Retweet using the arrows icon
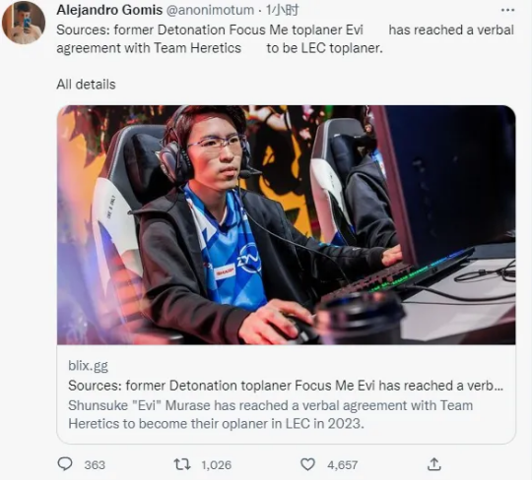The width and height of the screenshot is (532, 480). click(182, 464)
